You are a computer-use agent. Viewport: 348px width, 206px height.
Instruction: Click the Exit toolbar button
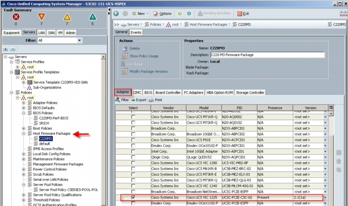pos(243,13)
